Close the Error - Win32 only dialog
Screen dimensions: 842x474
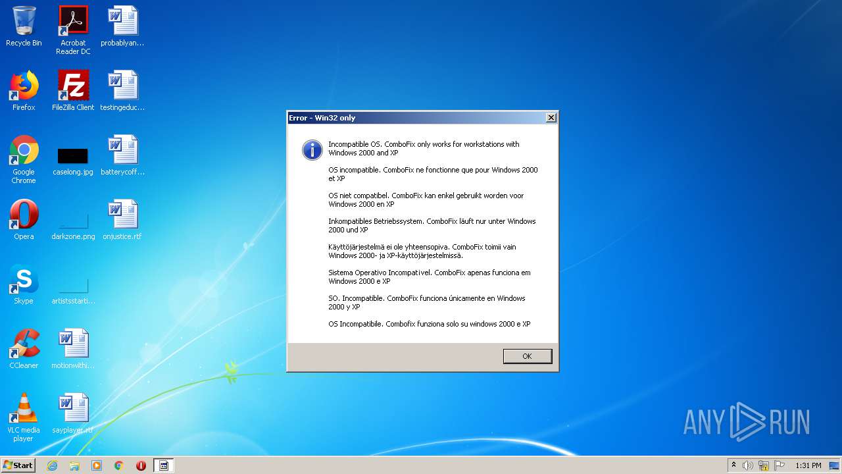(551, 118)
